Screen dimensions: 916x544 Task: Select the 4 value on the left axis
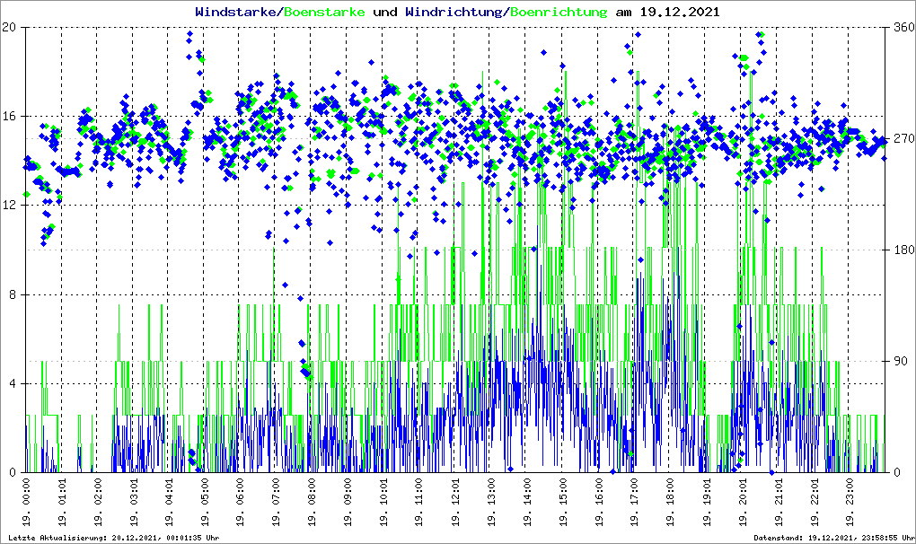click(13, 384)
